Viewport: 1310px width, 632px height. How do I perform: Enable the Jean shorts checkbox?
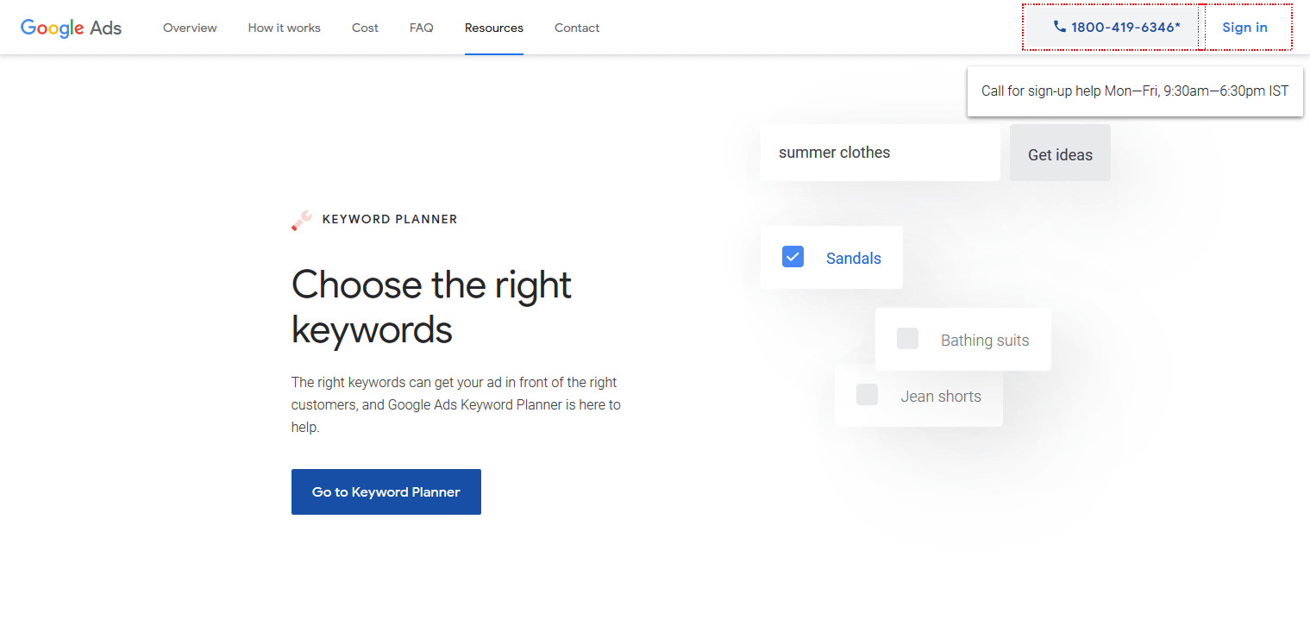(867, 395)
